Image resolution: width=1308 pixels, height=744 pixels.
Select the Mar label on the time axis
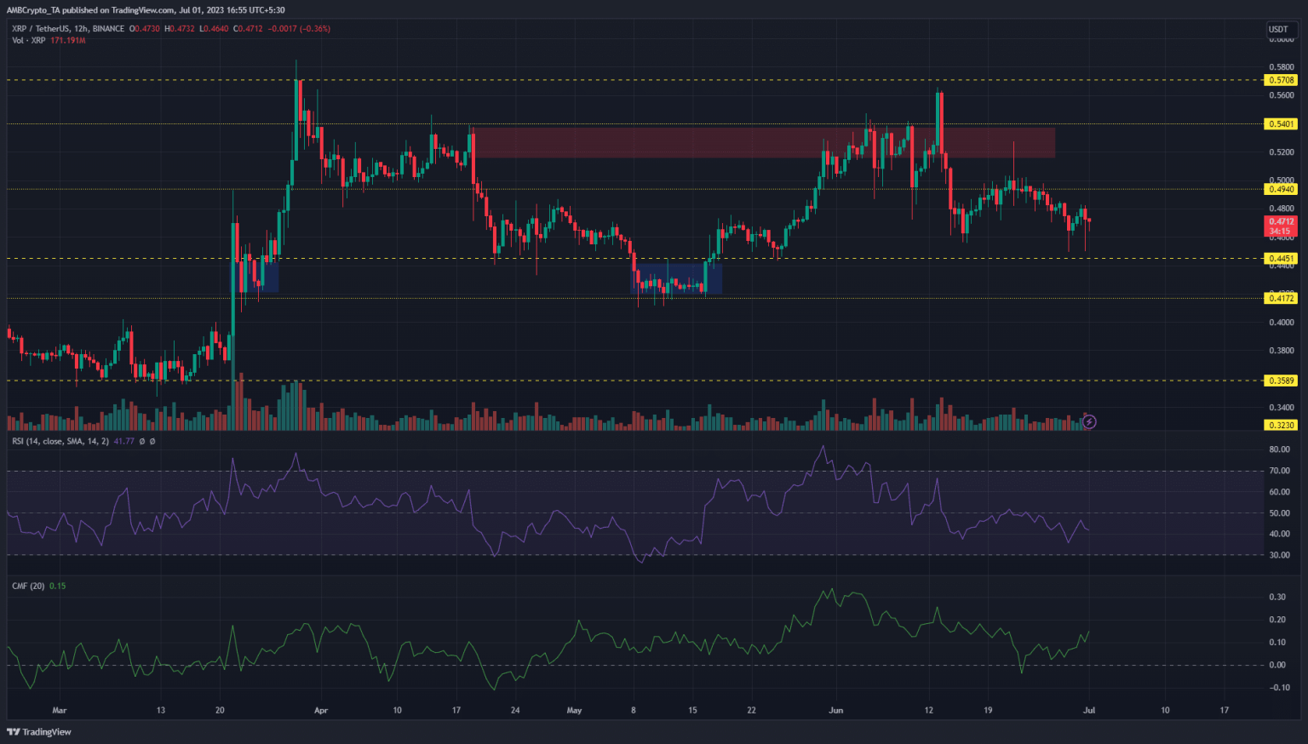(x=59, y=710)
